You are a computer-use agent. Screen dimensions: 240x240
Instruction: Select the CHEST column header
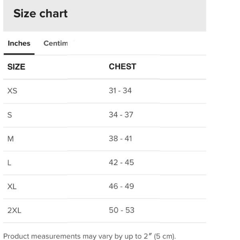click(x=122, y=66)
